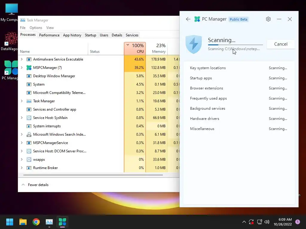Expand the Task Manager process row
This screenshot has height=229, width=306.
[22, 101]
